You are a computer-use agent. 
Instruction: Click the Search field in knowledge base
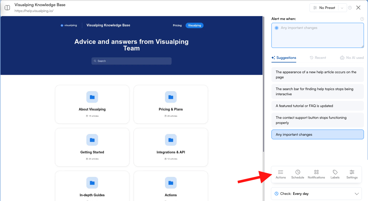pos(132,61)
